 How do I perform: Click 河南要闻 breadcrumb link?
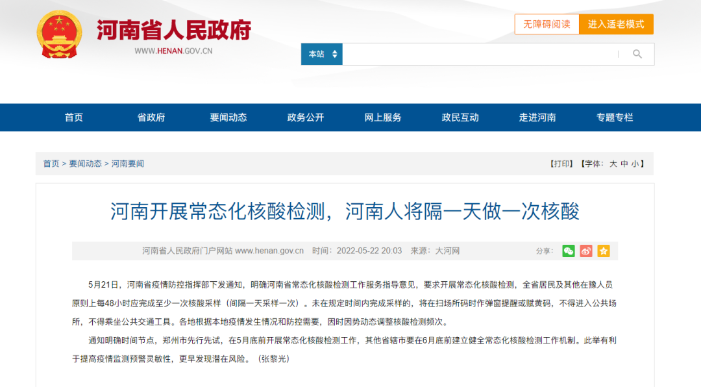click(128, 164)
